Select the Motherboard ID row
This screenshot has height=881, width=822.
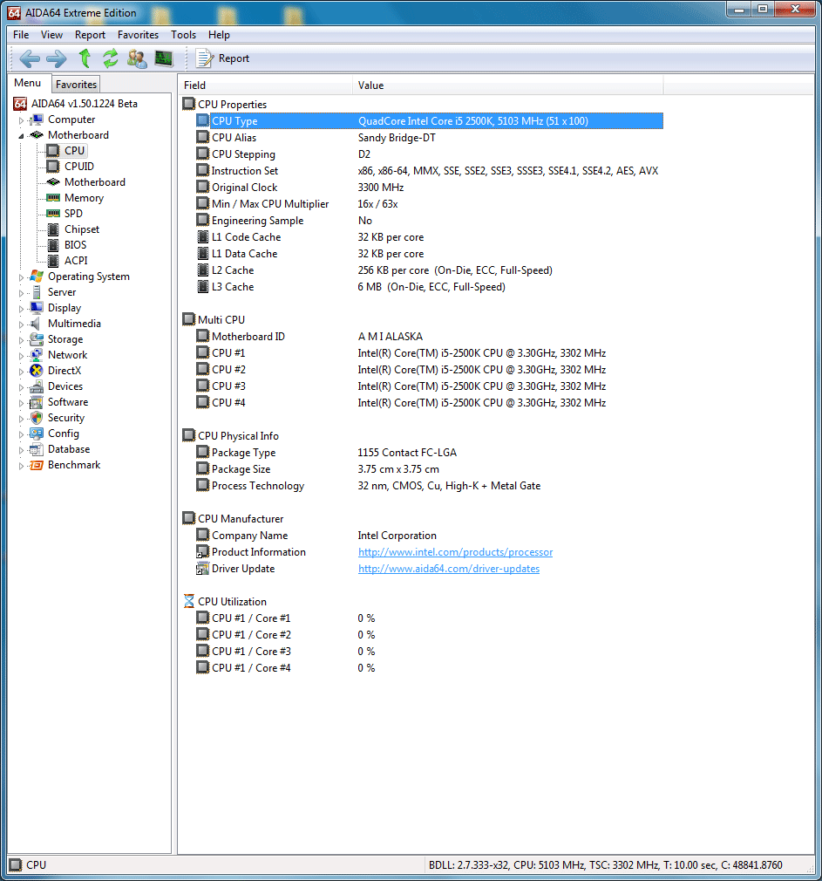click(x=429, y=337)
